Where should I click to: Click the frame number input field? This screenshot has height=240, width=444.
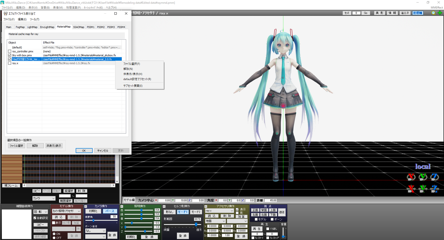(356, 13)
